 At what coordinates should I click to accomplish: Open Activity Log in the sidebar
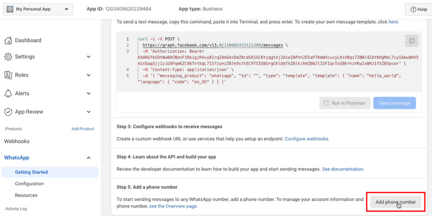coord(16,208)
